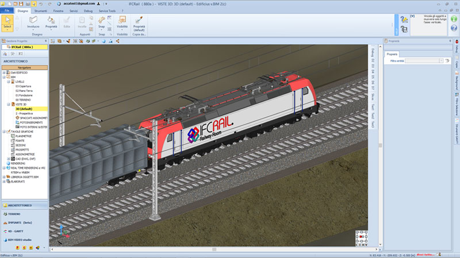Pin the Gestione Progetto panel
Viewport: 460px width, 258px height.
45,41
